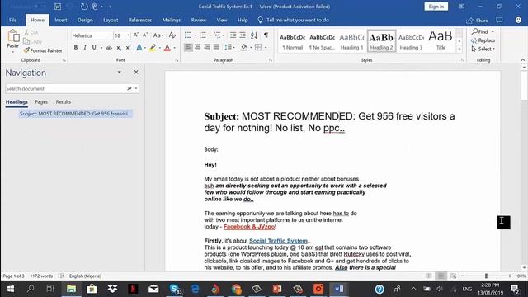Decrease font size with Shrink Font

[x=145, y=35]
